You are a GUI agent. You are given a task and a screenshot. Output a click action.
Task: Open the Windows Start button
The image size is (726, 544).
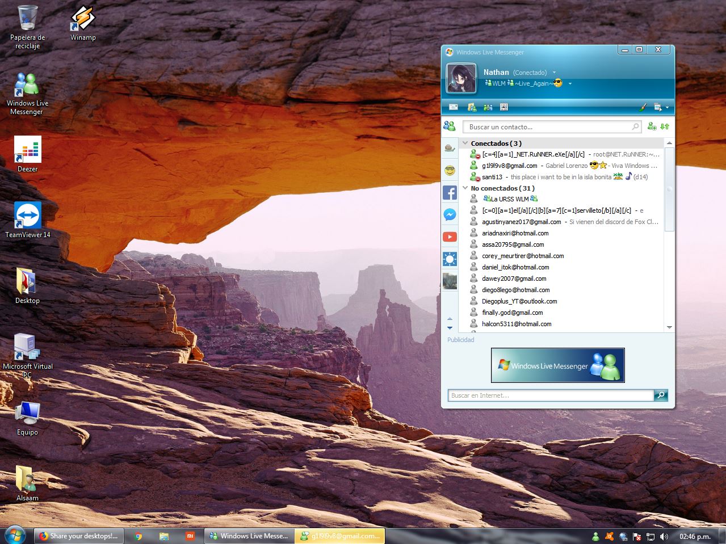pyautogui.click(x=15, y=535)
